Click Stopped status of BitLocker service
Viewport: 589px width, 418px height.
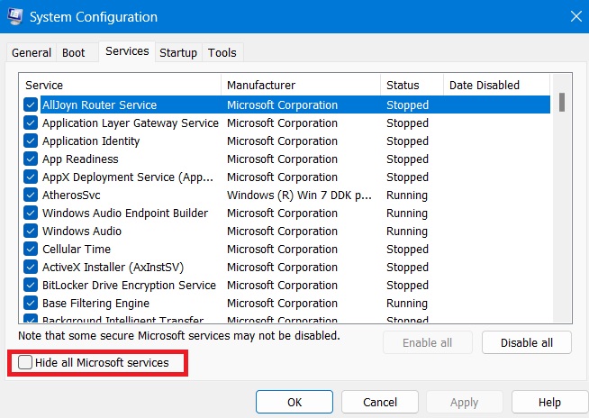408,286
